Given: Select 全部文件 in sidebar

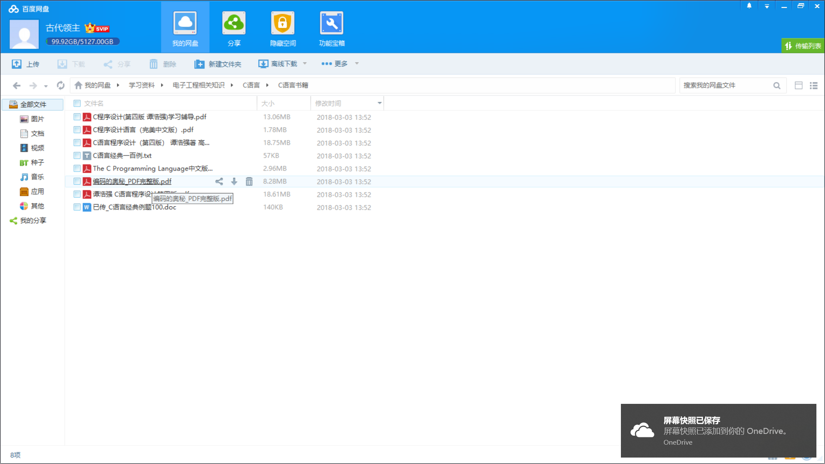Looking at the screenshot, I should [x=33, y=104].
